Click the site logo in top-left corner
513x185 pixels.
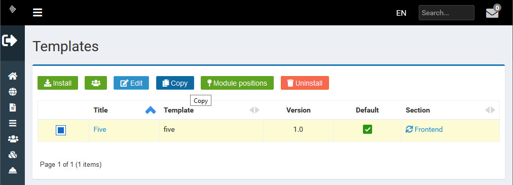click(13, 9)
